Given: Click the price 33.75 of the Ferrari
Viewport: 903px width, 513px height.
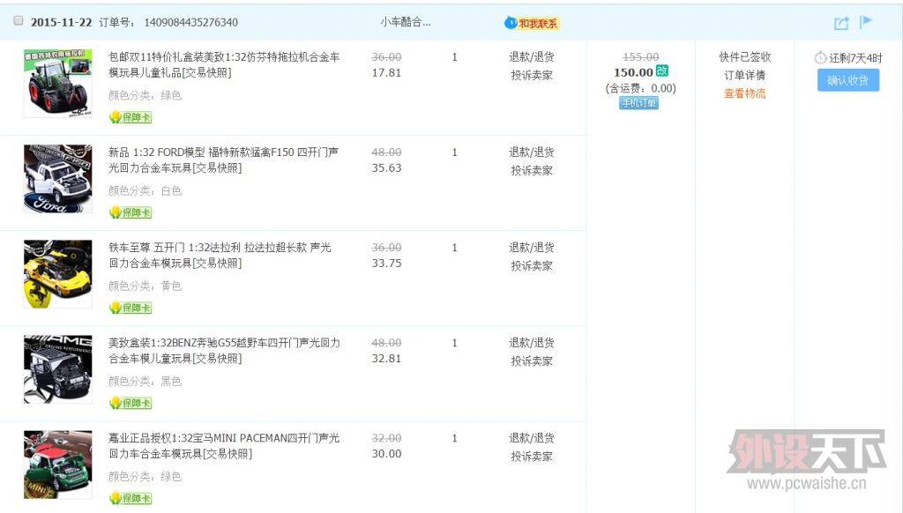Looking at the screenshot, I should click(386, 264).
